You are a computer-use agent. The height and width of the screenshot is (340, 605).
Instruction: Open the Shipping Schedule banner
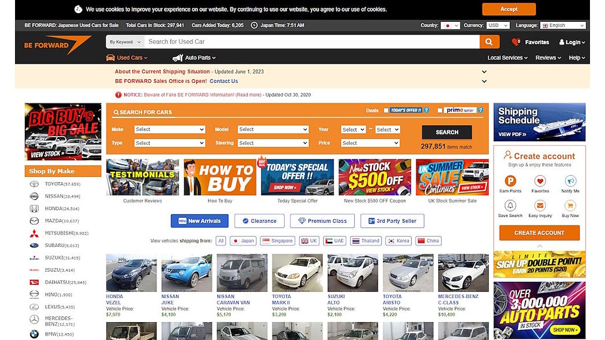tap(540, 122)
